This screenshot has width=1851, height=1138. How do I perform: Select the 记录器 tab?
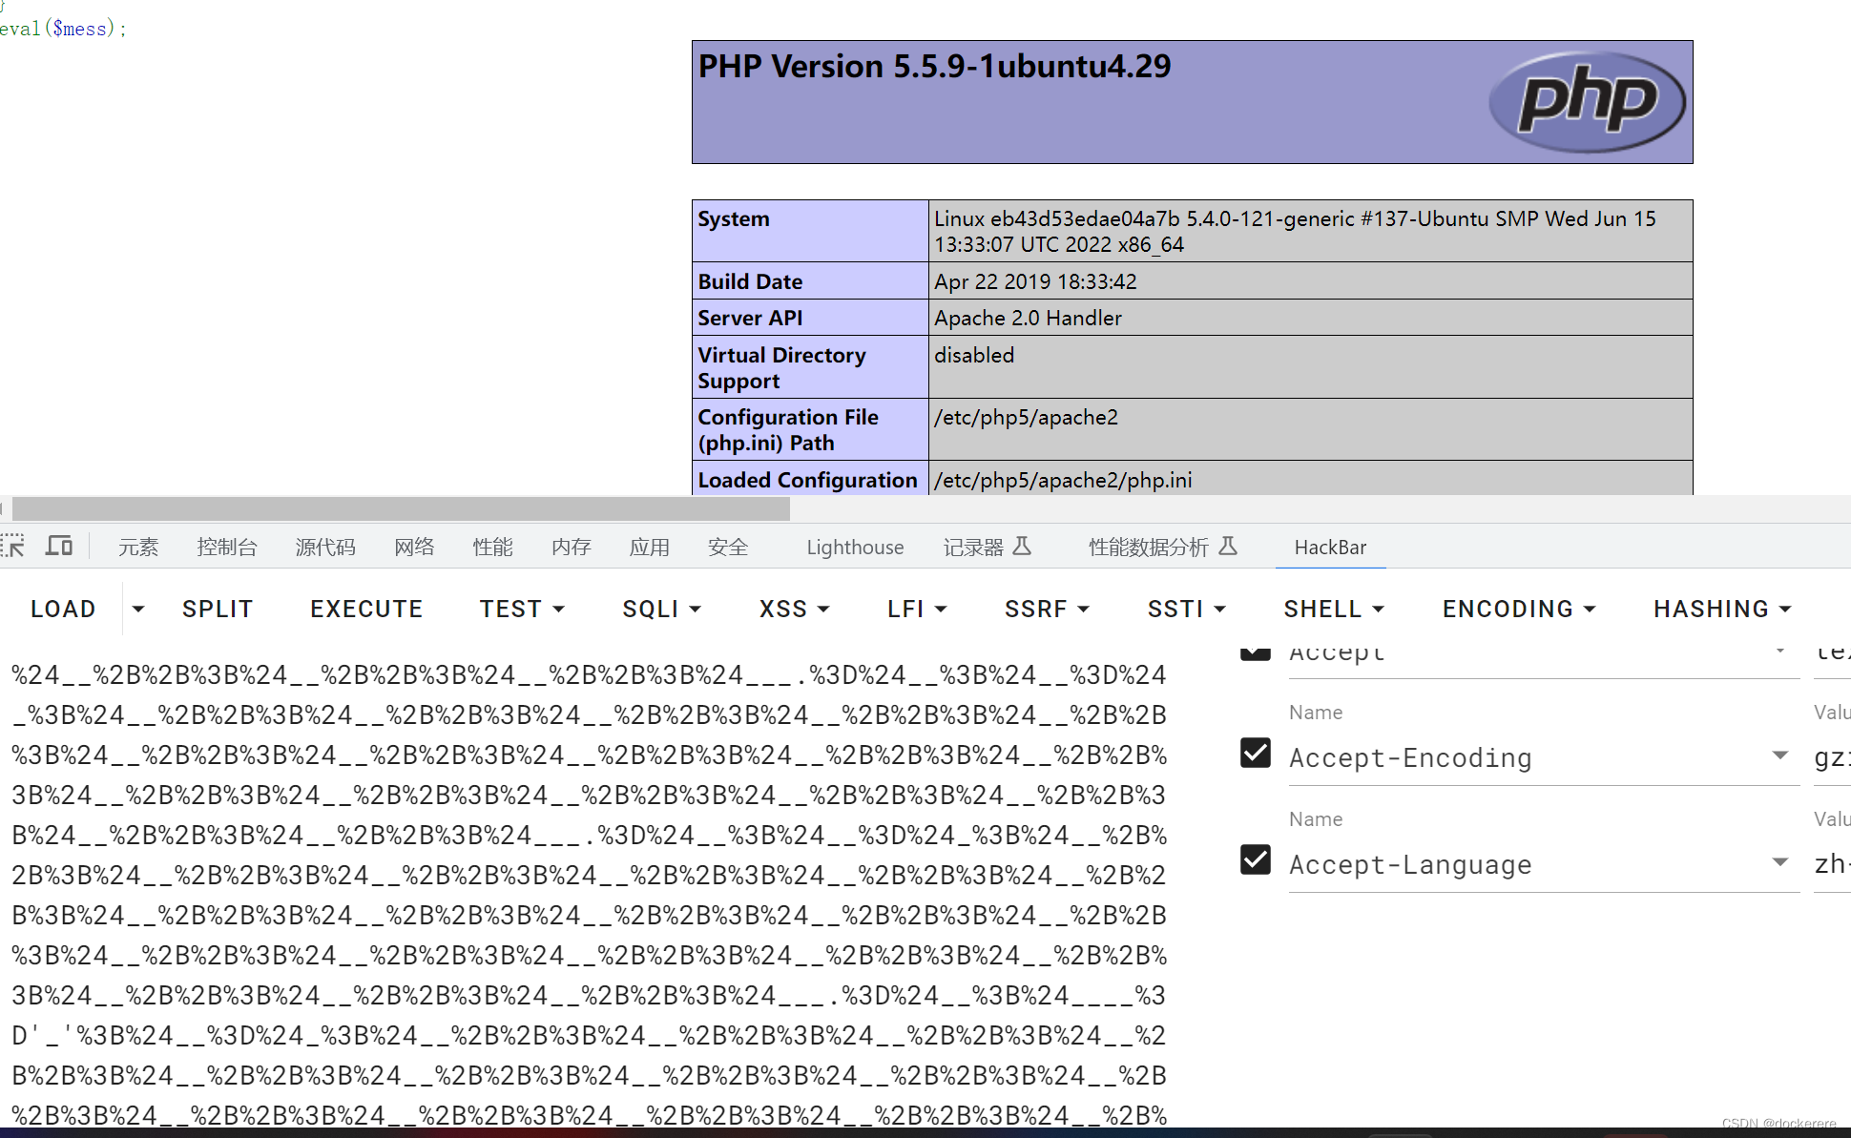pyautogui.click(x=973, y=547)
